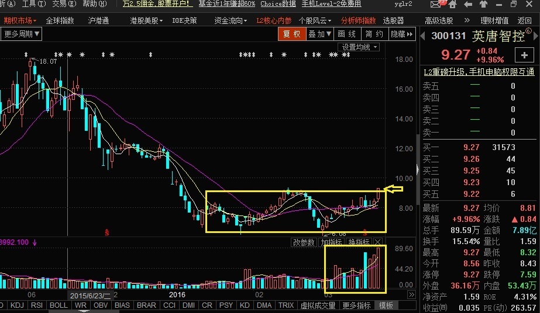
Task: Switch to BRAR indicator tab
Action: (146, 305)
